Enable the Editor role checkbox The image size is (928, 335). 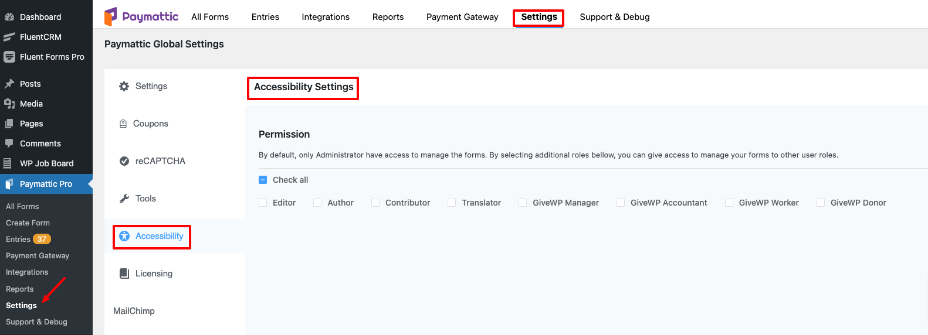pos(263,203)
